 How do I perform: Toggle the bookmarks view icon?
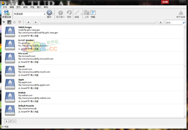tap(9, 22)
